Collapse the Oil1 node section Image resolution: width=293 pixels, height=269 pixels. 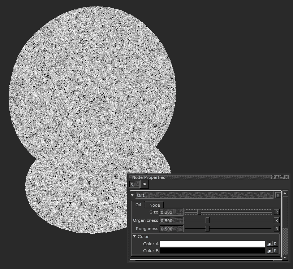click(133, 195)
